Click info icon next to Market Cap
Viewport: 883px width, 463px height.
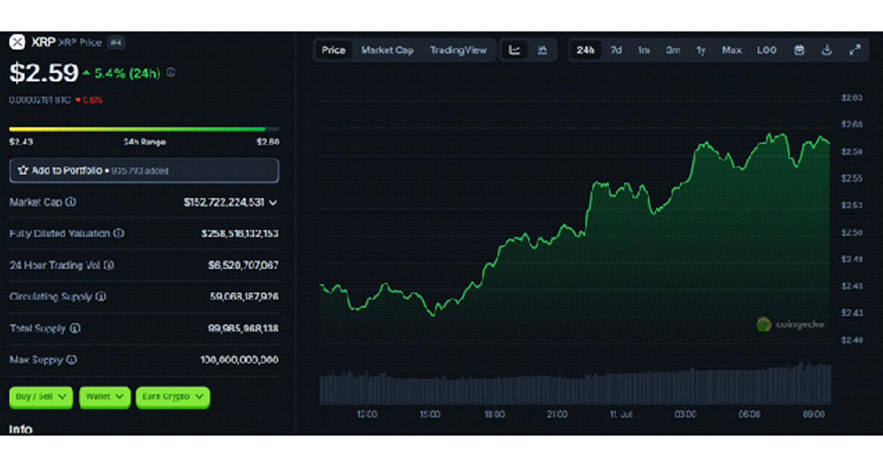[71, 201]
